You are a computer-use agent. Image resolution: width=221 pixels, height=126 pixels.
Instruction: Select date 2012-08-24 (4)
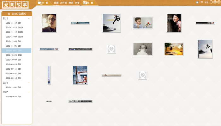[x=13, y=73]
